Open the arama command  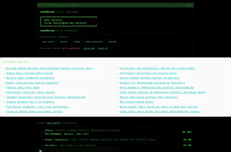(x=77, y=42)
